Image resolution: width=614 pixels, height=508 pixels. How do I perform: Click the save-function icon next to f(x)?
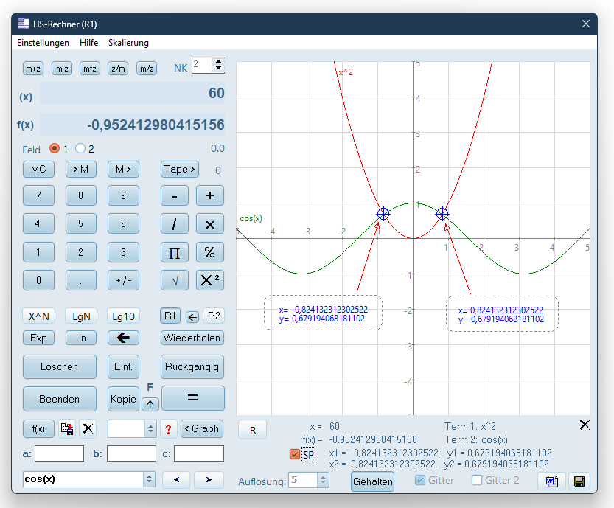67,429
